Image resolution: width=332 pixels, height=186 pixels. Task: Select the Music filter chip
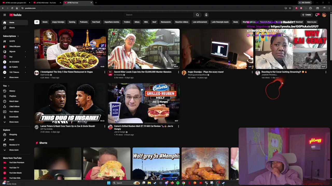[45, 22]
